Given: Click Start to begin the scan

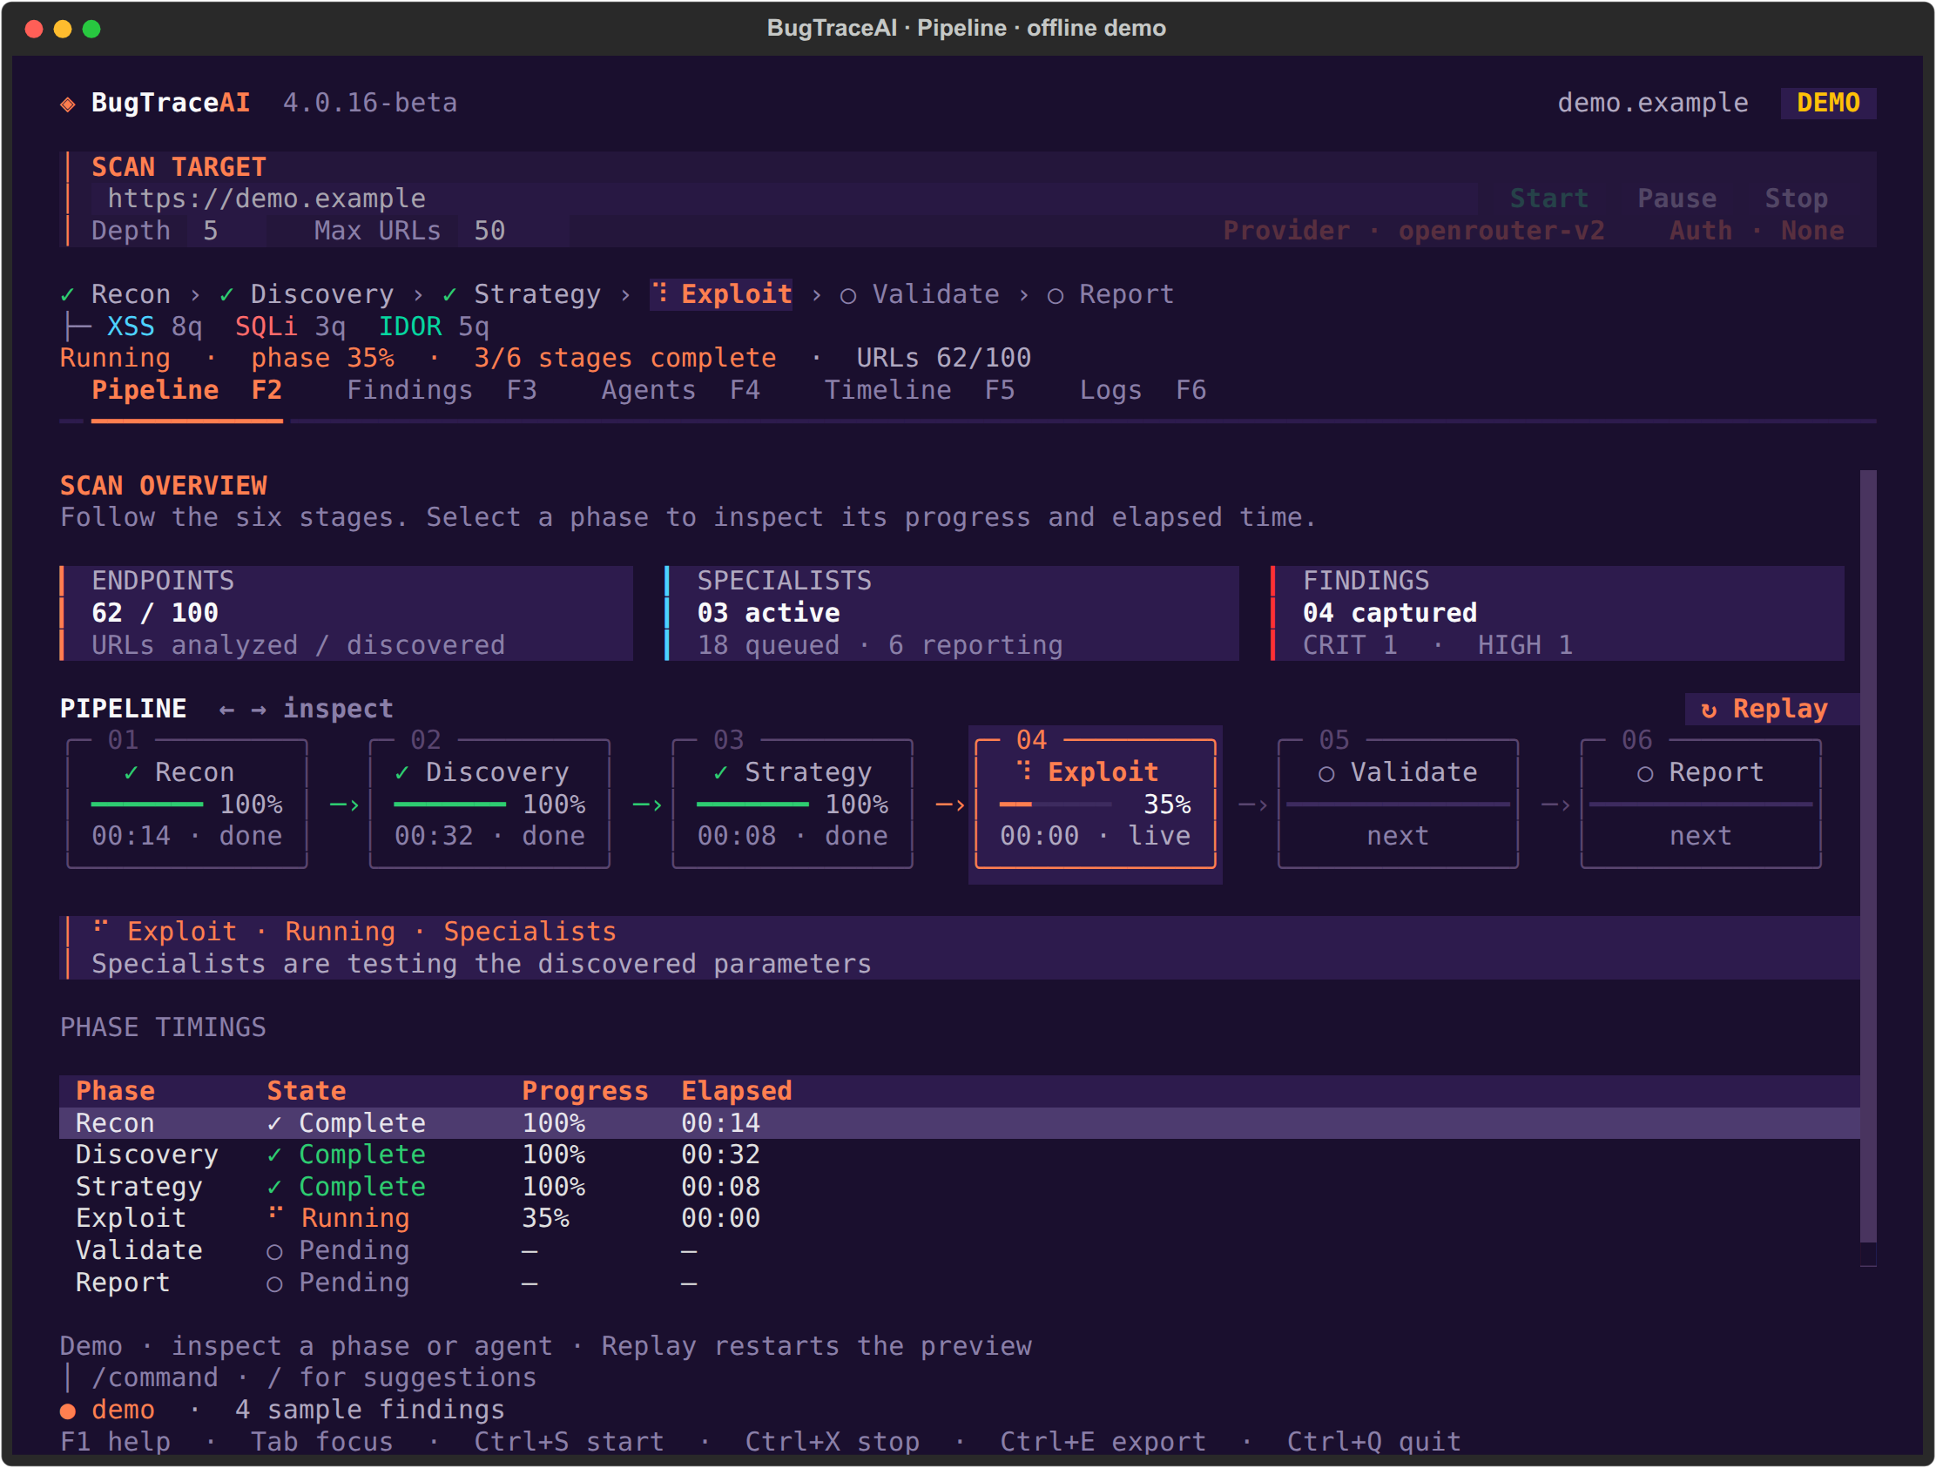Looking at the screenshot, I should pyautogui.click(x=1549, y=199).
